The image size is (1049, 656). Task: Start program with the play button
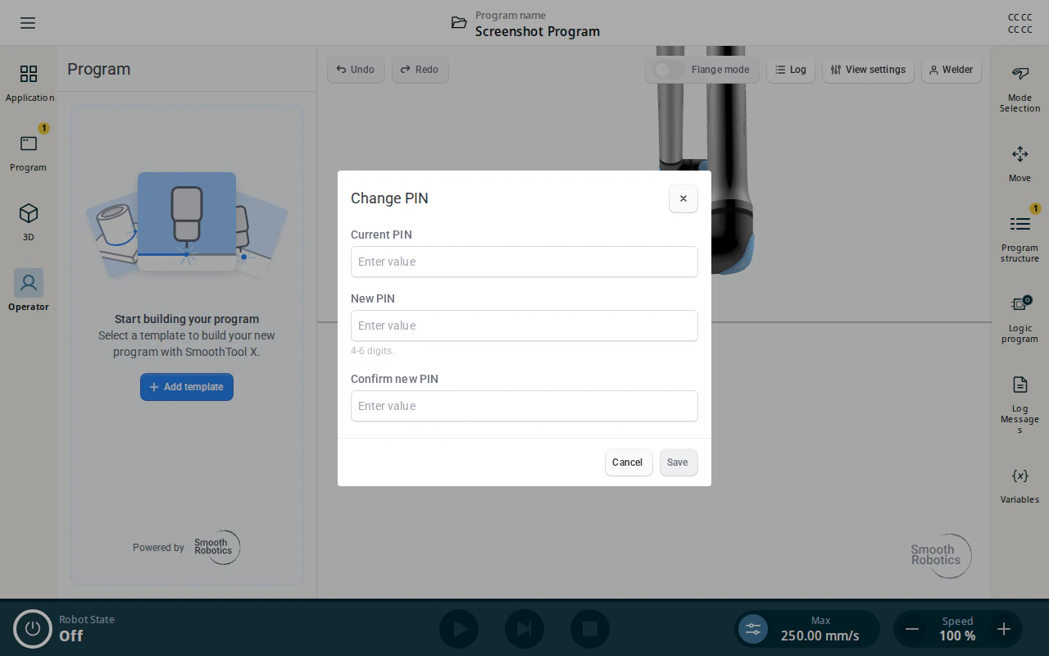click(x=459, y=629)
